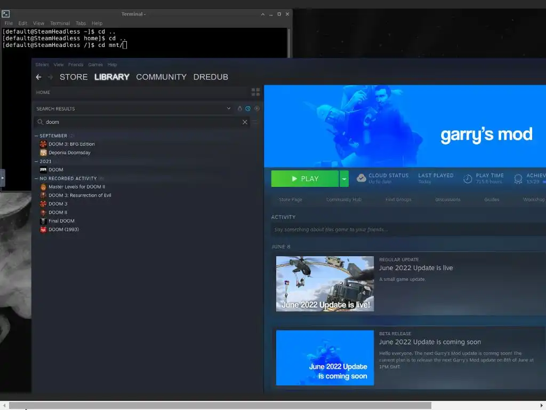The width and height of the screenshot is (546, 410).
Task: Click the cloud status icon
Action: click(362, 178)
